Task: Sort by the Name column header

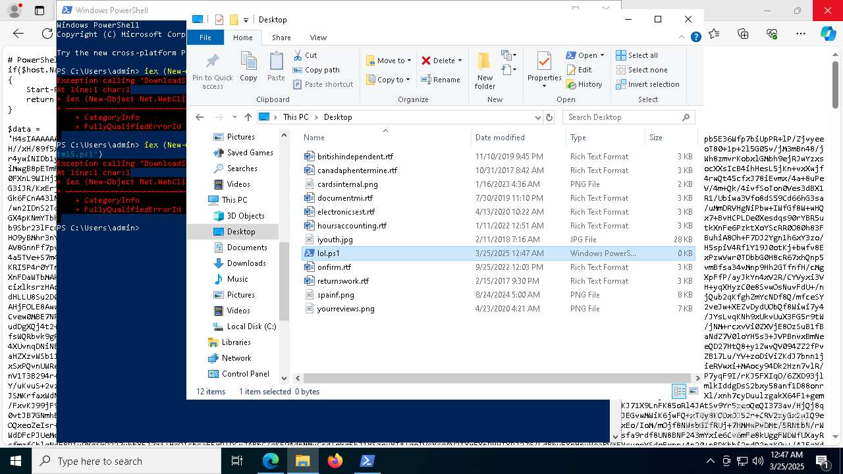Action: (385, 138)
